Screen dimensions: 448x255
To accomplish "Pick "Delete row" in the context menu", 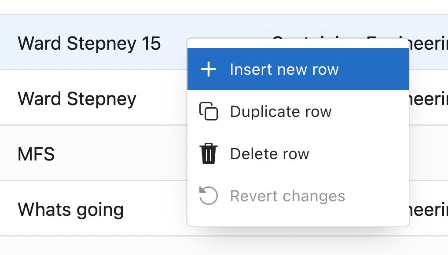I will point(269,154).
